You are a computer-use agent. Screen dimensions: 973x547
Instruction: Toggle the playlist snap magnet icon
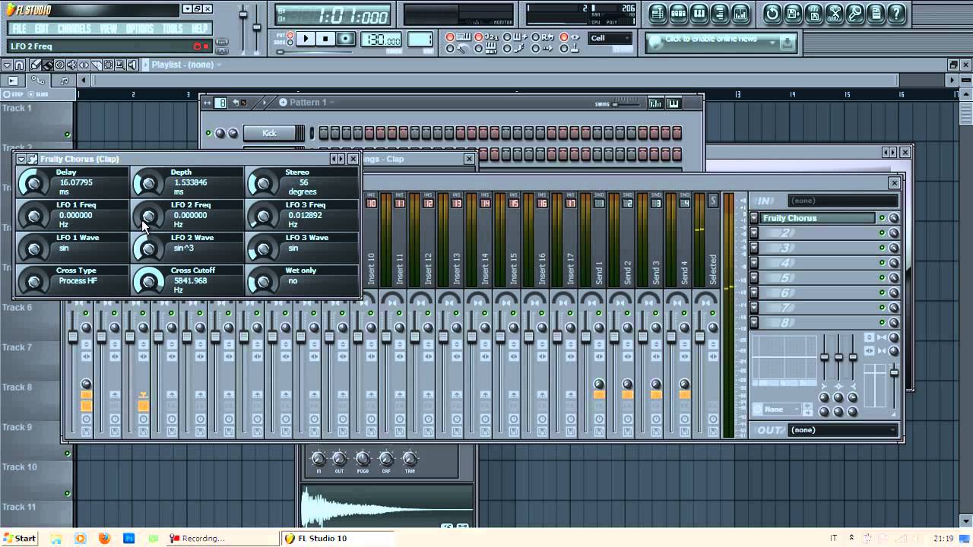(20, 65)
